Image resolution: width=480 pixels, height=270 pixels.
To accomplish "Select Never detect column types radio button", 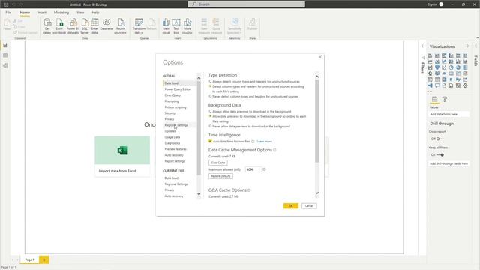I will [210, 96].
